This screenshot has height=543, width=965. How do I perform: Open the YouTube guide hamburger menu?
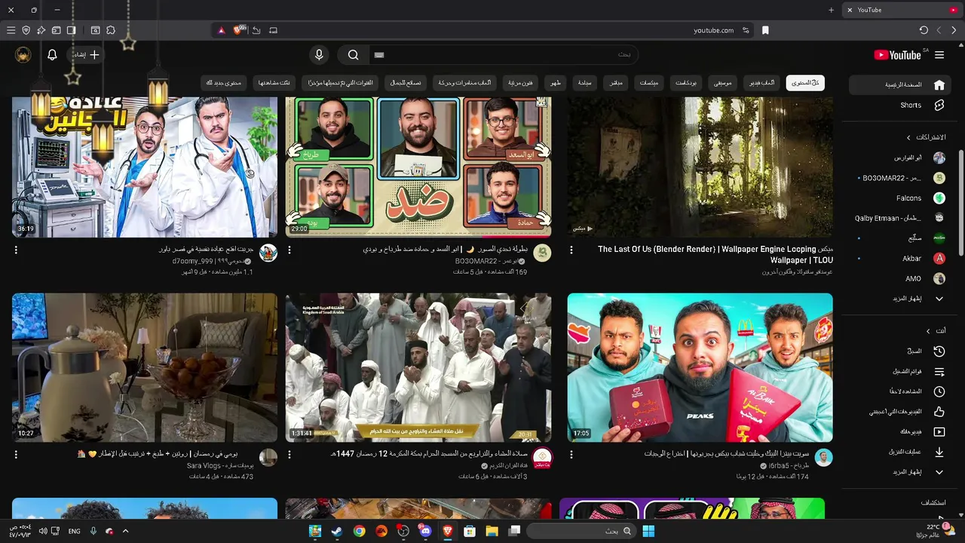pos(939,55)
